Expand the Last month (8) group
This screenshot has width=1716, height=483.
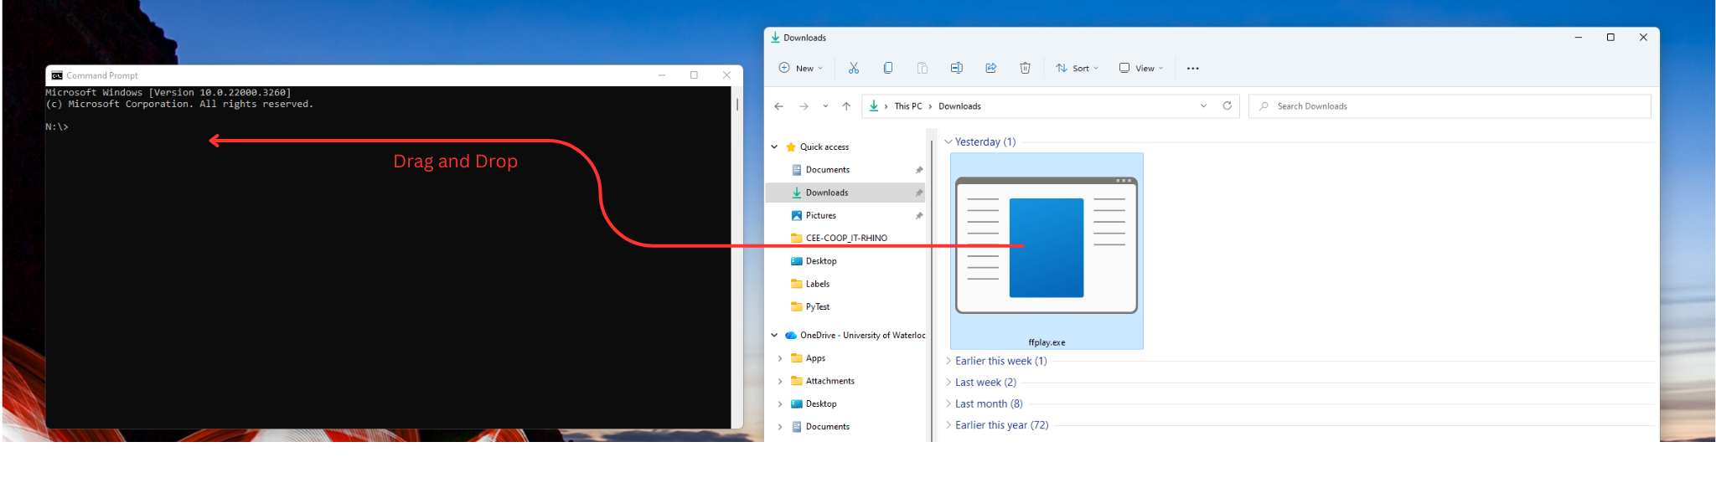tap(948, 403)
